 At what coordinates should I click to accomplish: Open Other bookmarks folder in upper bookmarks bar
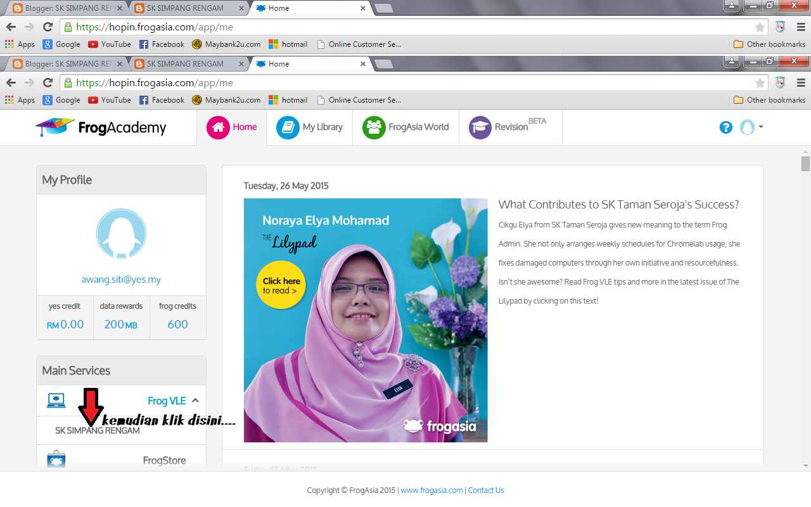(769, 44)
